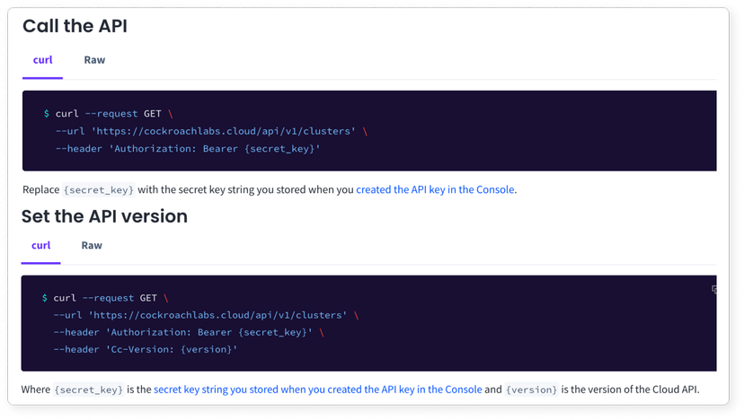Open Raw tab under Set the API version
The image size is (744, 420).
coord(92,245)
